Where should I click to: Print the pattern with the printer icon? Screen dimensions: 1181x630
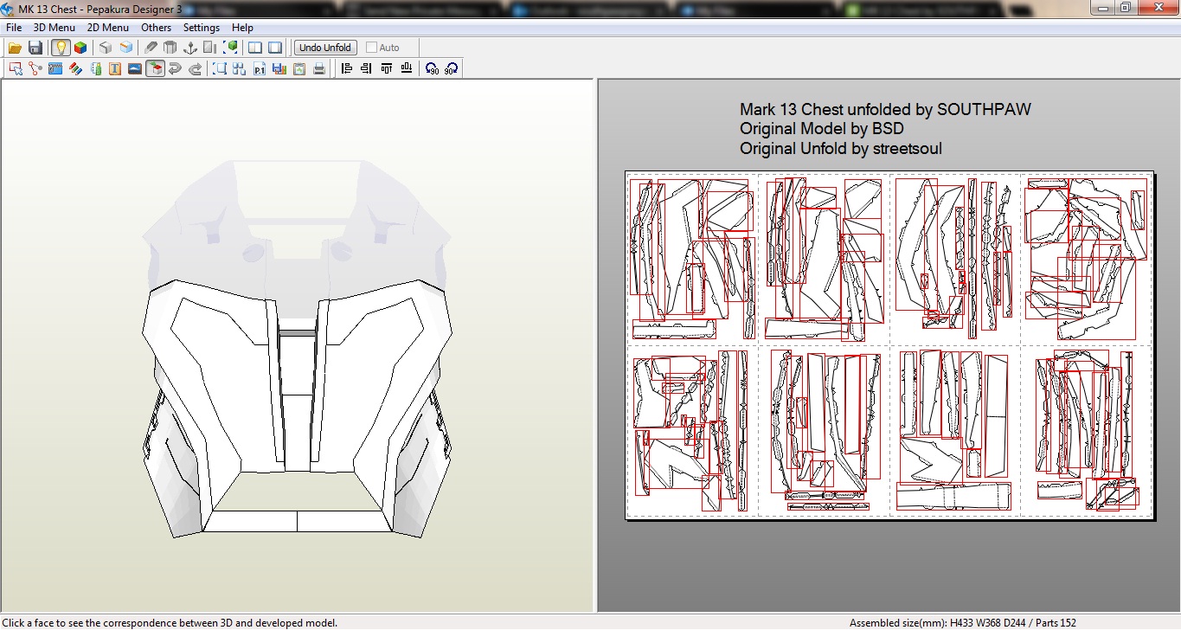pos(319,68)
